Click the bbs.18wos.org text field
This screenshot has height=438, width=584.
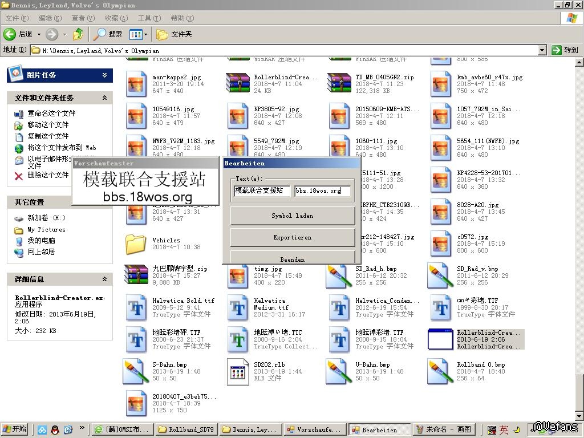322,190
